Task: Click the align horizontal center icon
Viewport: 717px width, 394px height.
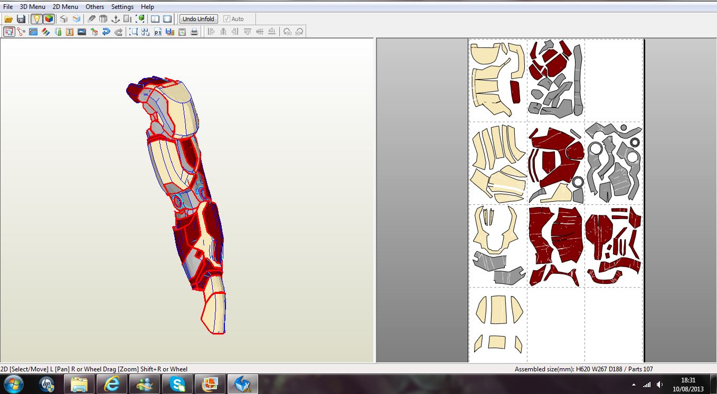Action: (223, 32)
